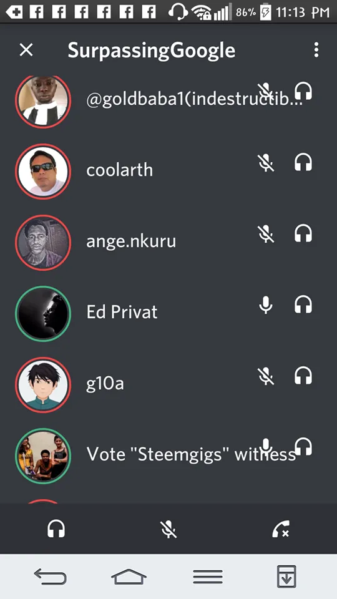Disconnect from the voice call
Image resolution: width=337 pixels, height=599 pixels.
tap(280, 530)
